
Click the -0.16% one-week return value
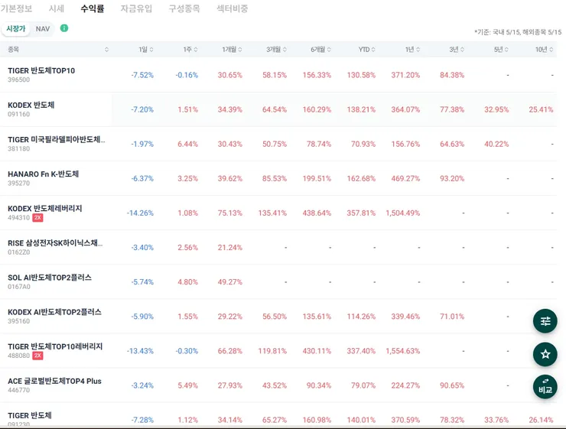coord(187,75)
